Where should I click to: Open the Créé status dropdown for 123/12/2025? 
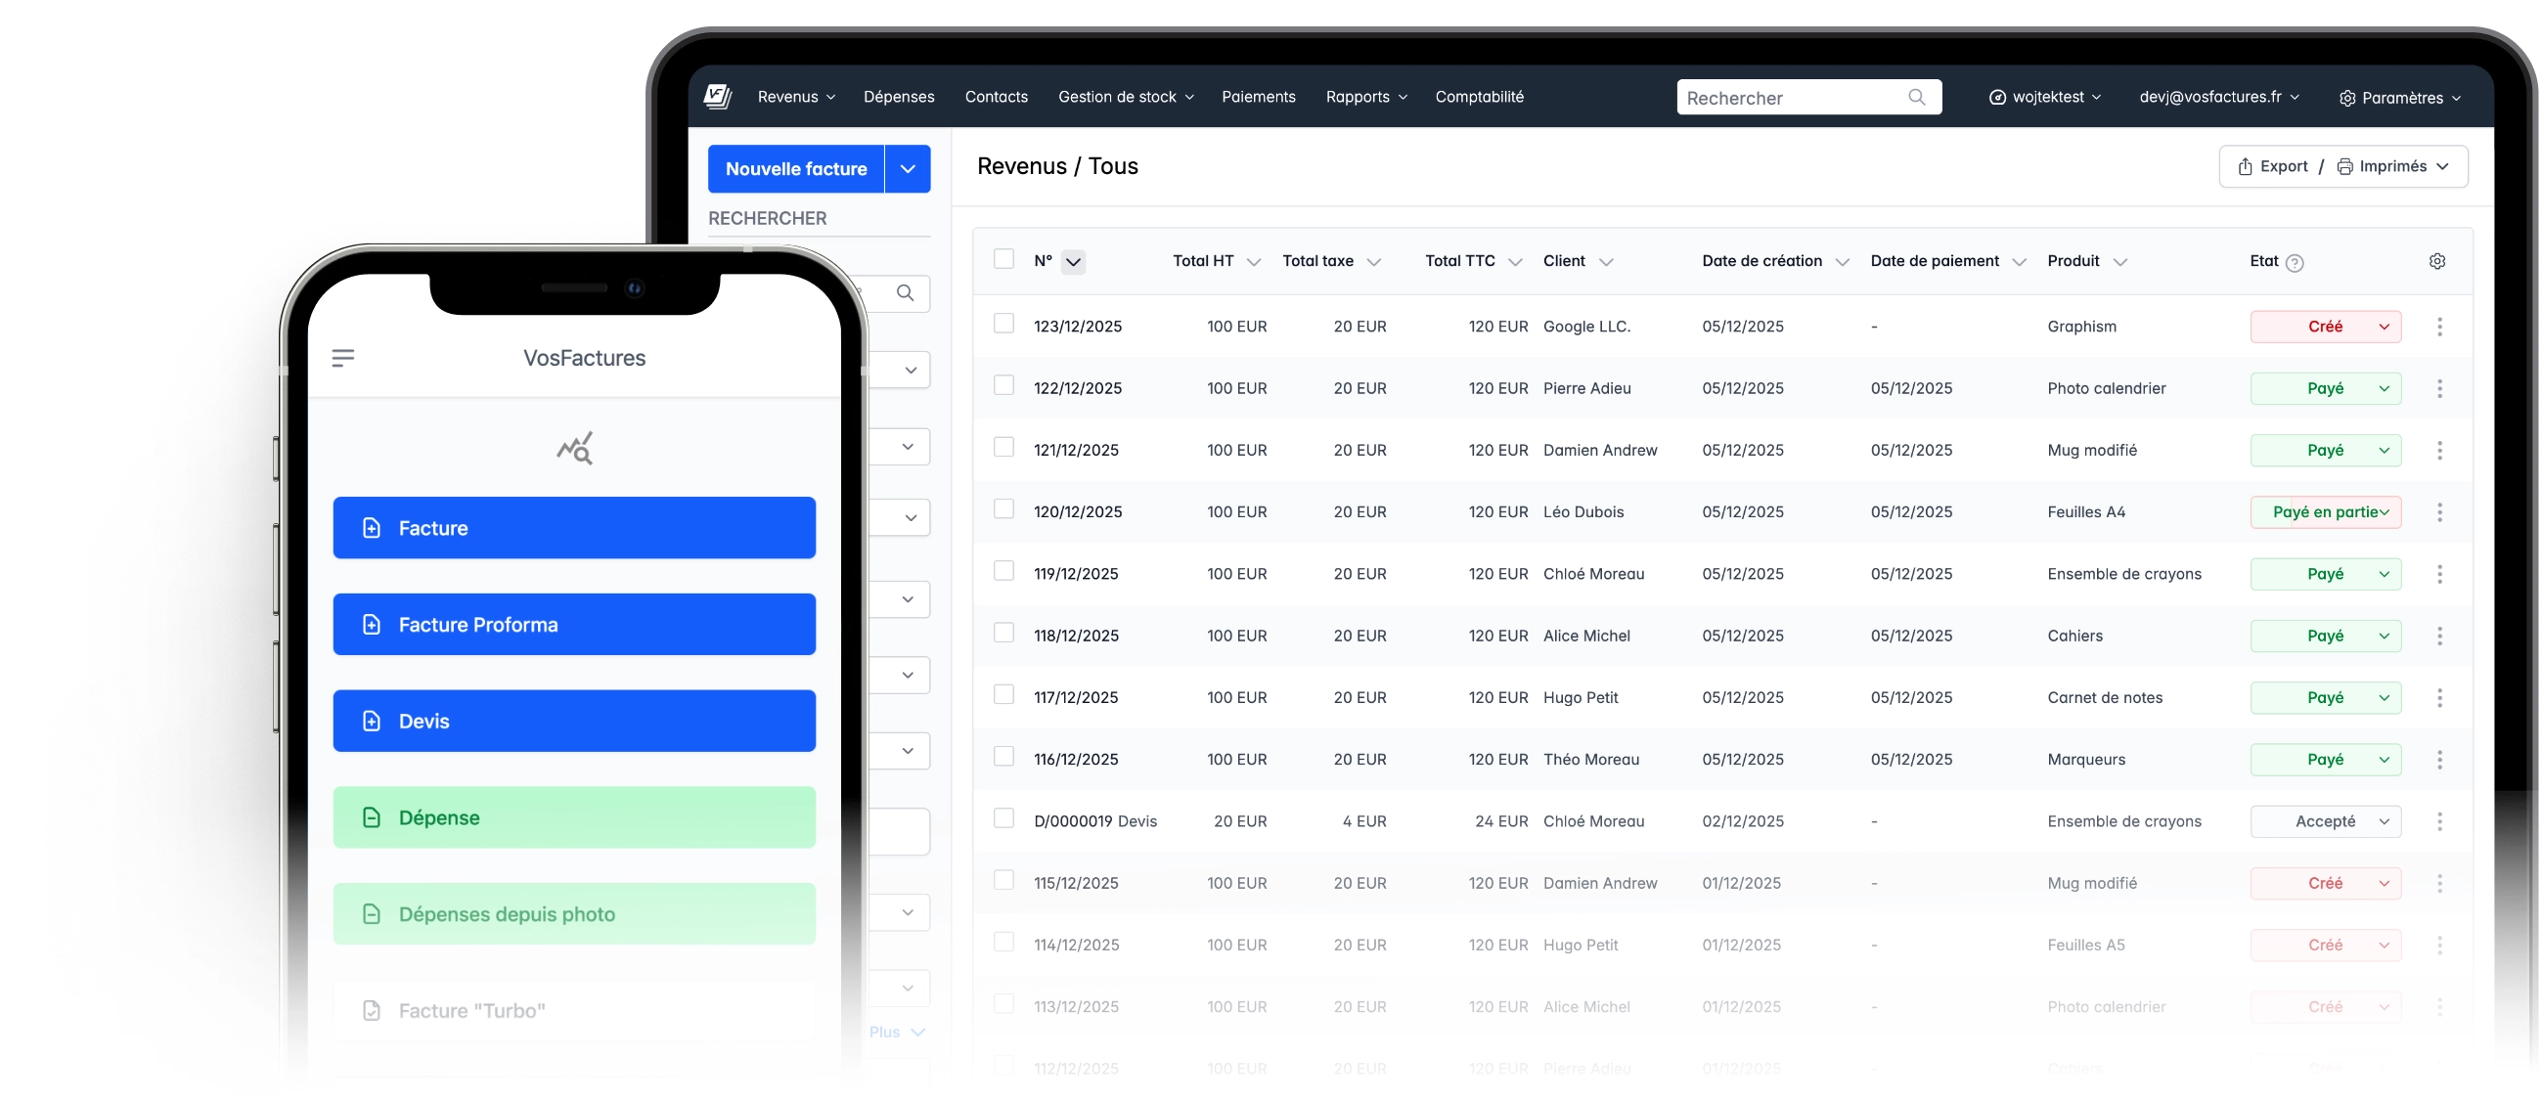[2325, 327]
